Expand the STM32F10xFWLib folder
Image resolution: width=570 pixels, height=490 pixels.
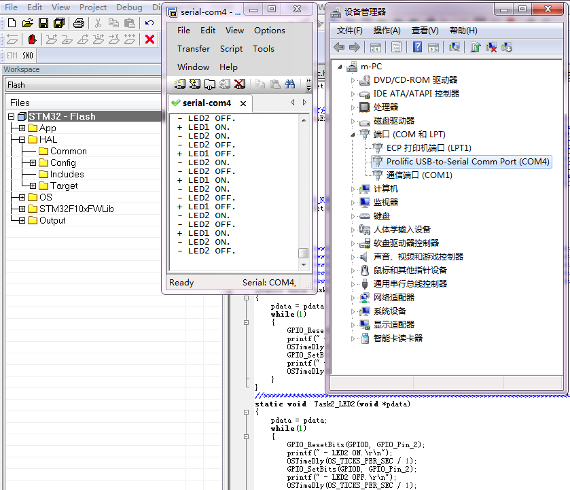pyautogui.click(x=22, y=209)
